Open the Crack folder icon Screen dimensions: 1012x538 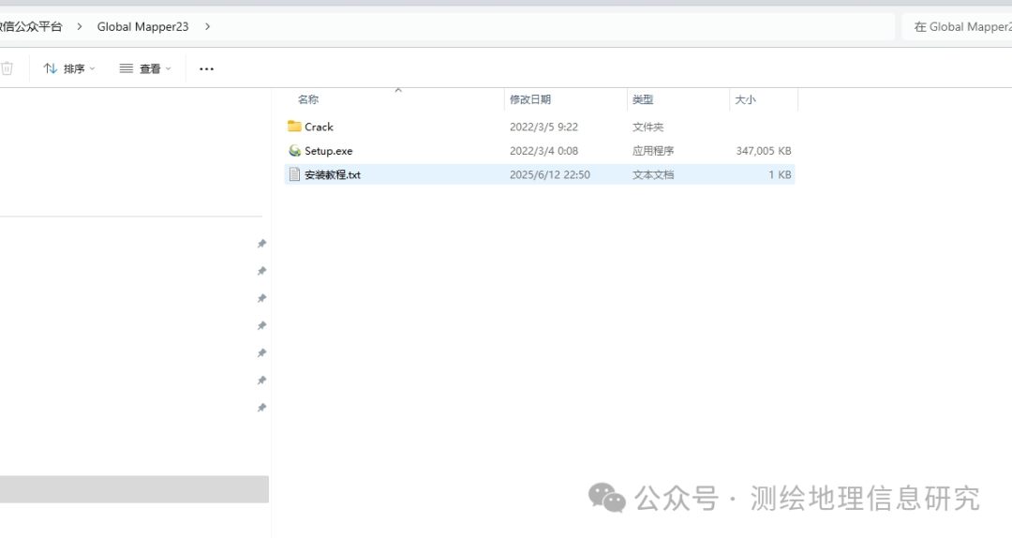coord(294,126)
